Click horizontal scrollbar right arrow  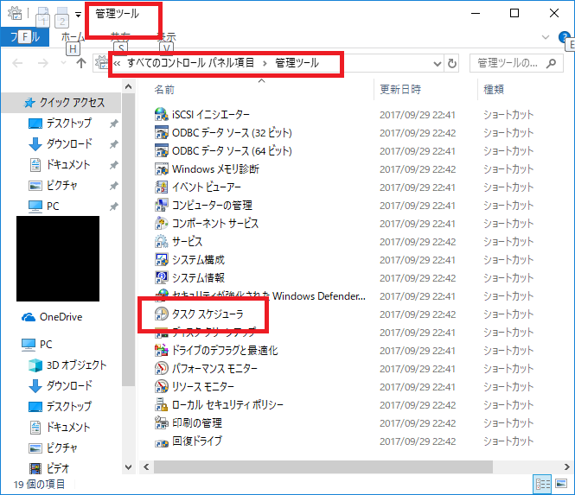(567, 466)
